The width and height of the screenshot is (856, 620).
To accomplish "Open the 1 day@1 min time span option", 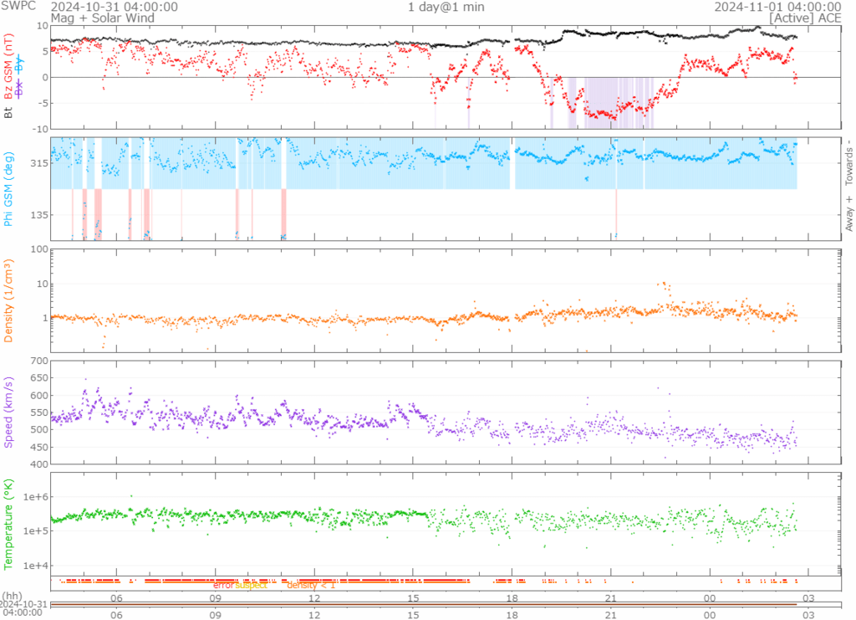I will [x=446, y=7].
